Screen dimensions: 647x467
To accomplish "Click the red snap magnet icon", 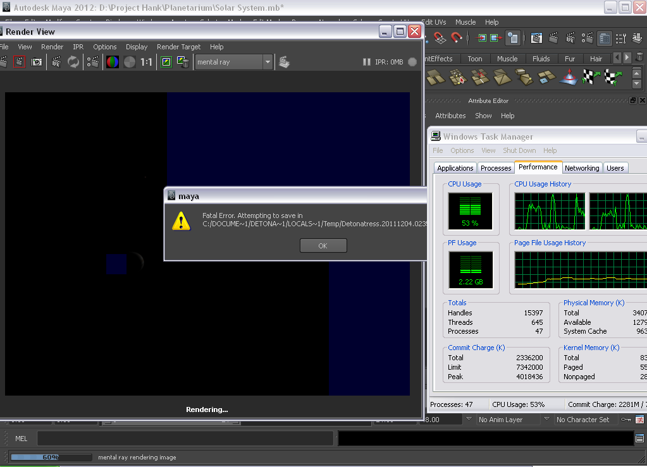I will click(x=456, y=39).
